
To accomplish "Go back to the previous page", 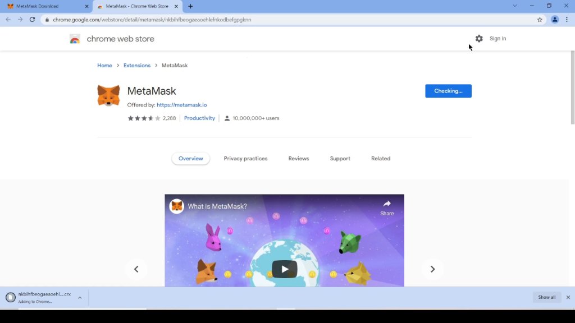I will (x=8, y=20).
